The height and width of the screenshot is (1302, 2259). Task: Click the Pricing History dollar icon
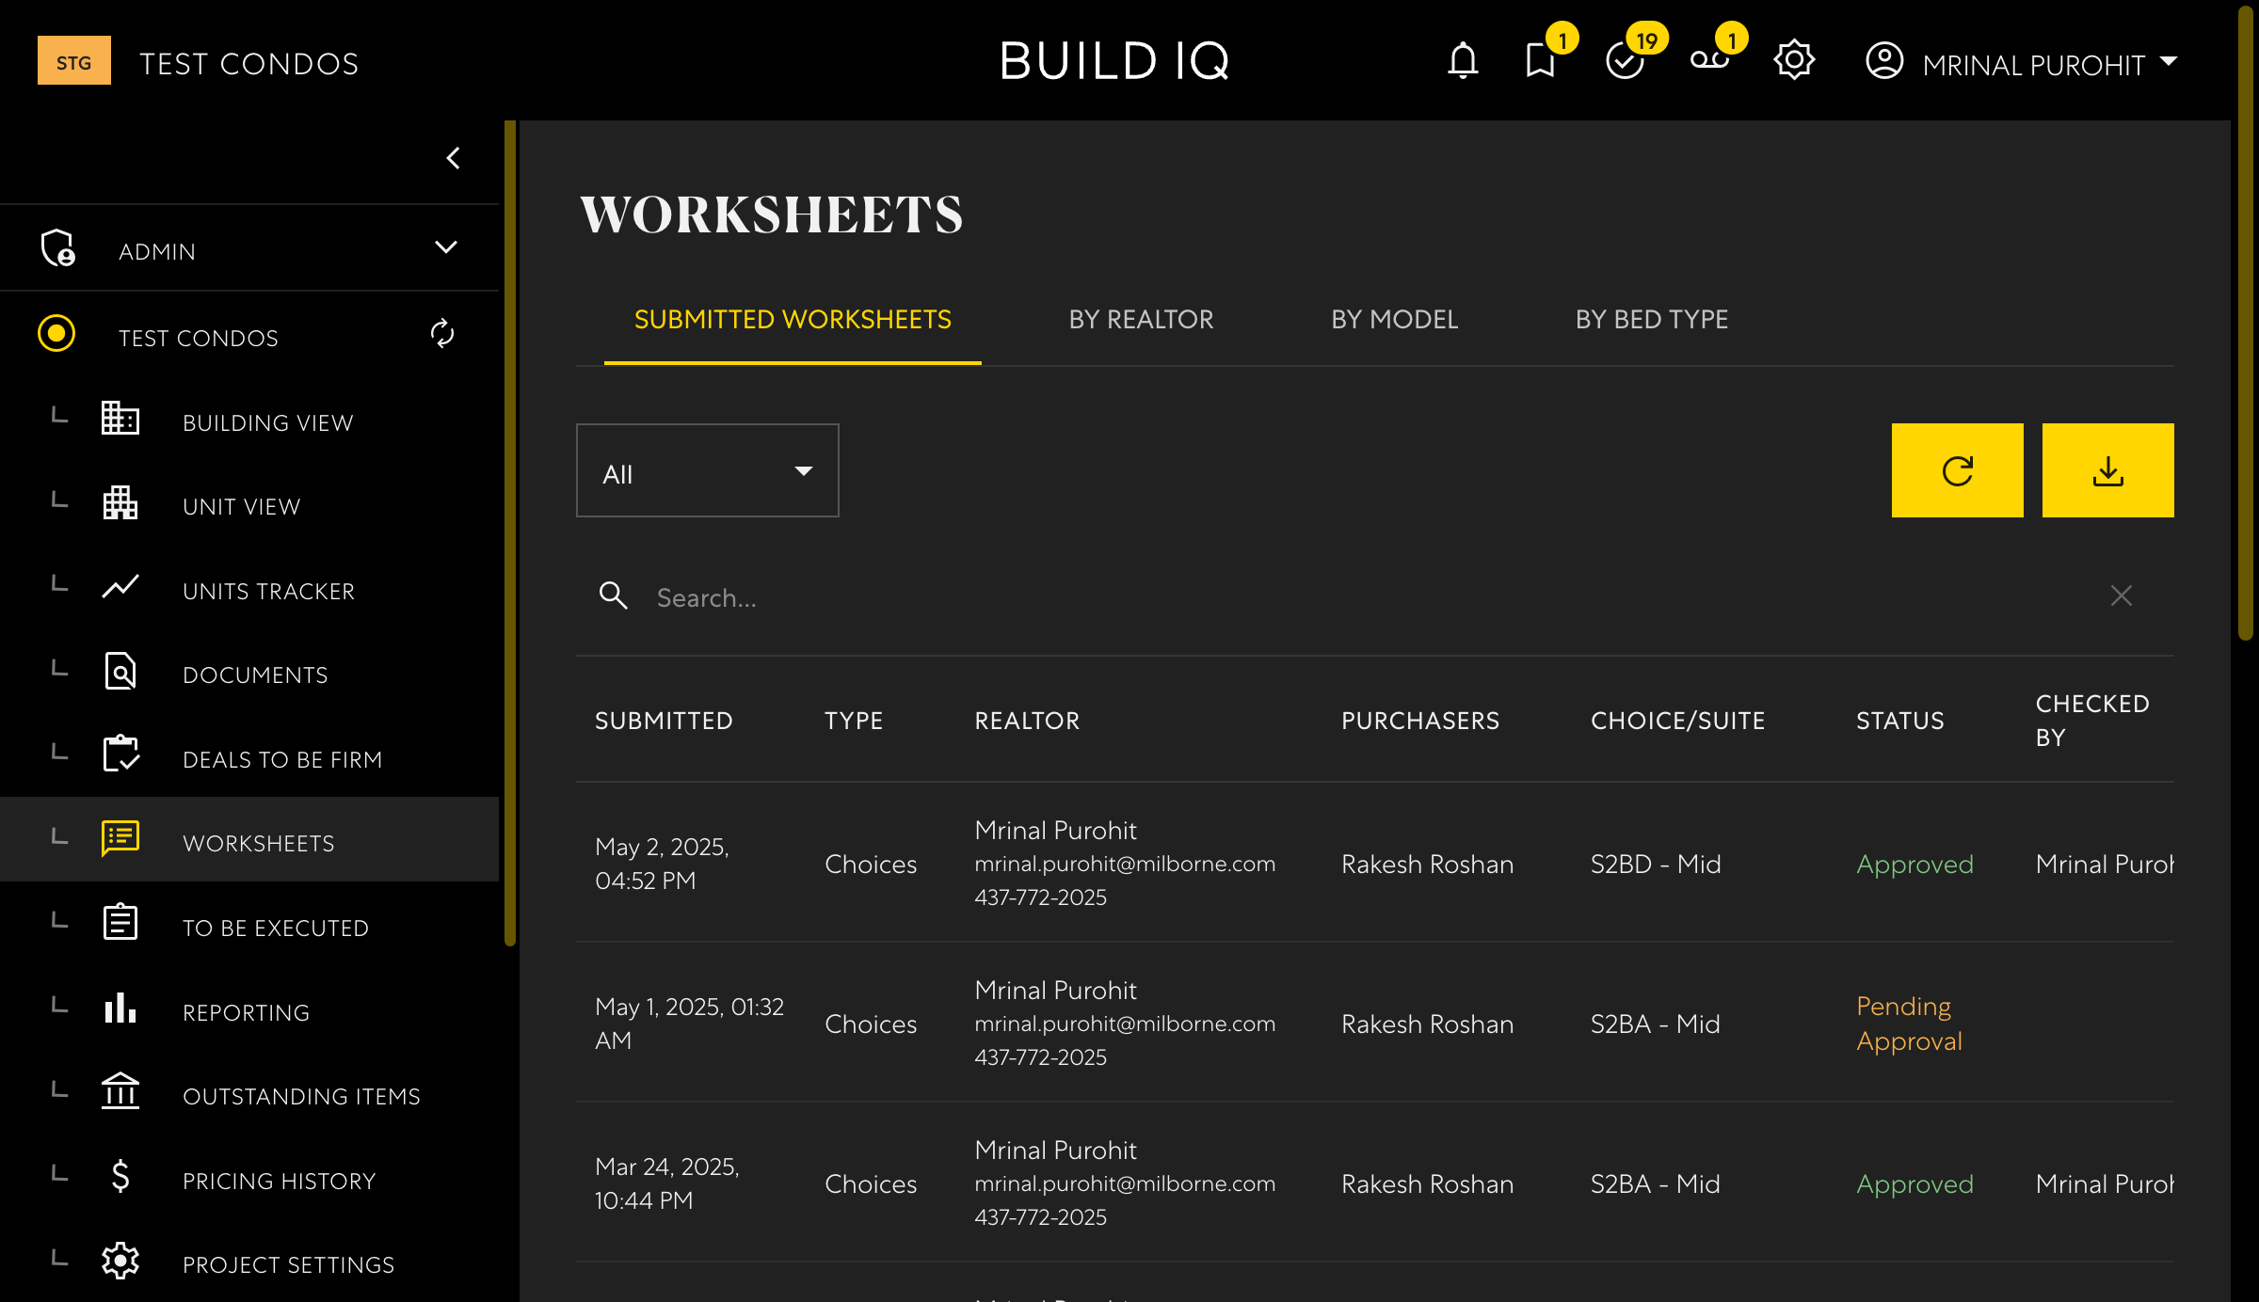coord(120,1176)
